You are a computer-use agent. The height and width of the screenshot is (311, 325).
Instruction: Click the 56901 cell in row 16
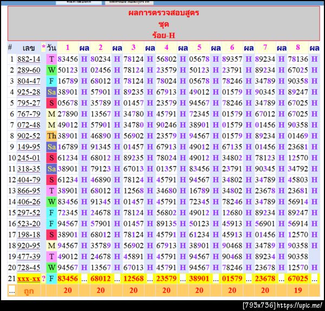point(265,224)
